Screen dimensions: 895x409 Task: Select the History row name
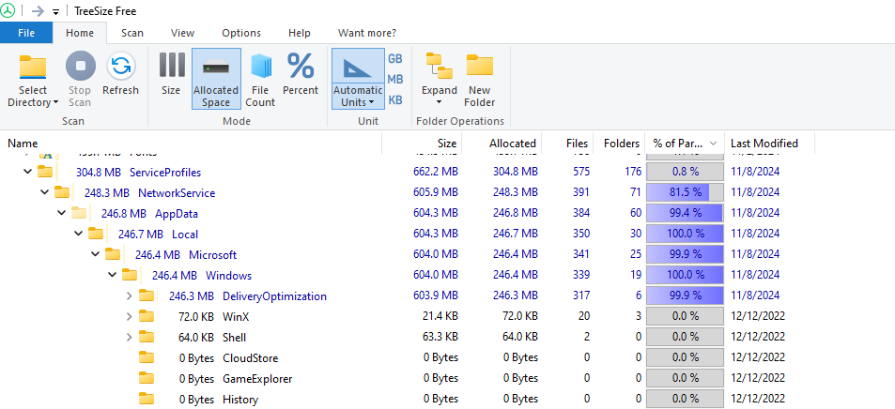[x=240, y=400]
